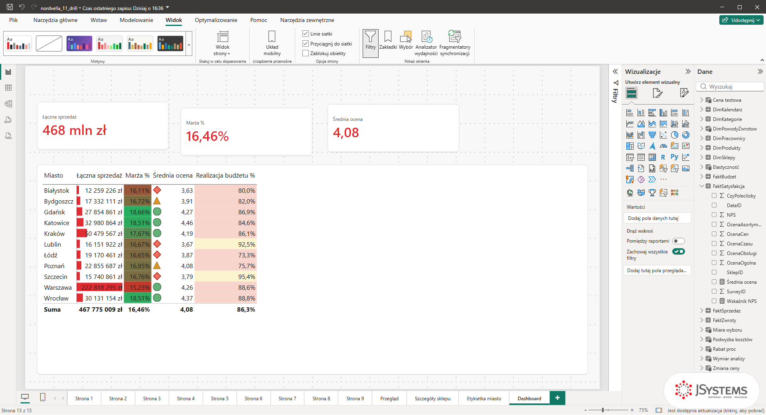The image size is (766, 415).
Task: Click the Undo arrow in title bar
Action: pyautogui.click(x=22, y=7)
